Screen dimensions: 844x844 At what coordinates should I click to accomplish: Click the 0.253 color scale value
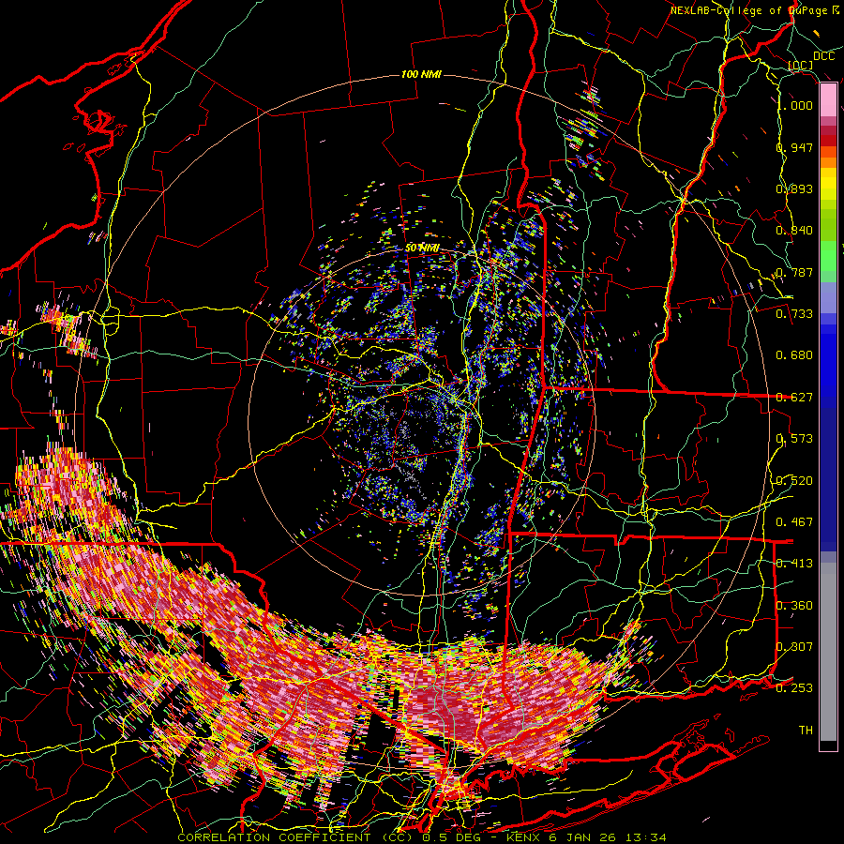(x=794, y=688)
